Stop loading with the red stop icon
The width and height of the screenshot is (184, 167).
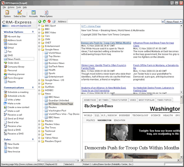[49, 21]
